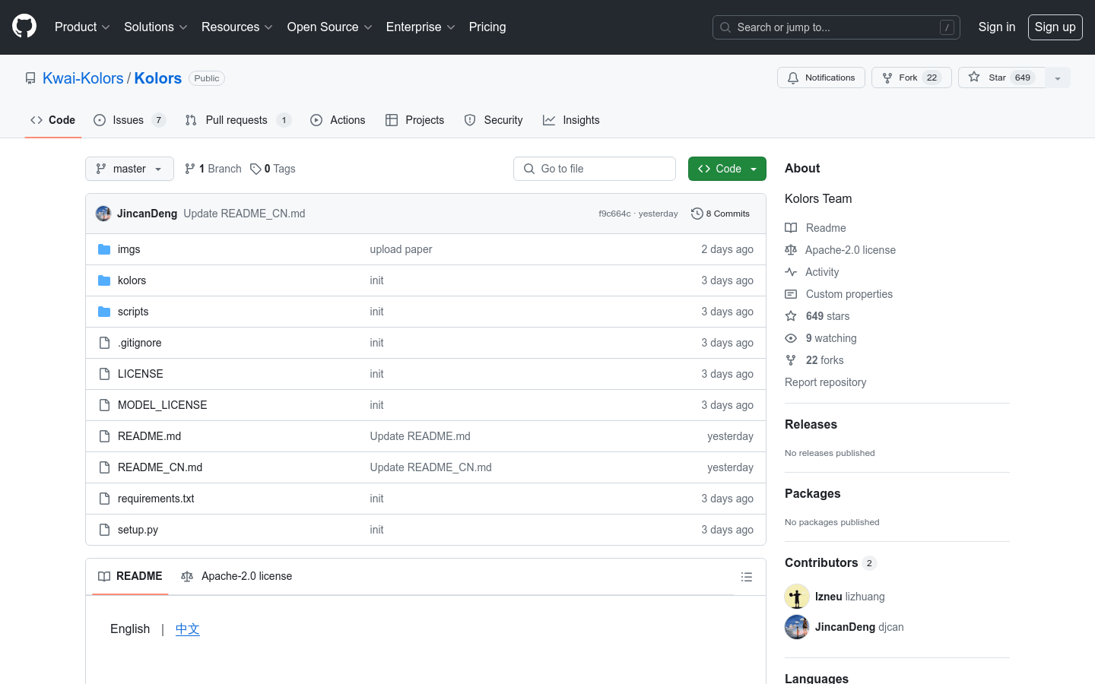The width and height of the screenshot is (1095, 684).
Task: Switch README to 中文 link
Action: (x=188, y=629)
